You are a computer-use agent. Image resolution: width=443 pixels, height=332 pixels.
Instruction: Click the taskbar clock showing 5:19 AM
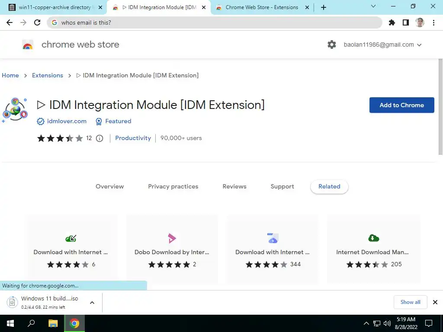(406, 323)
